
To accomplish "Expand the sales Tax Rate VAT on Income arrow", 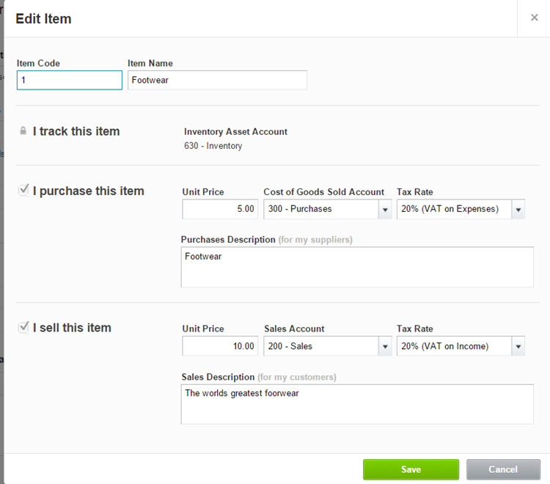I will pos(518,346).
